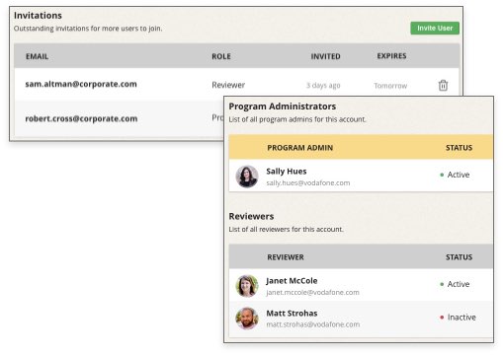Click Sally Hues name
Screen dimensions: 503x355
[287, 172]
